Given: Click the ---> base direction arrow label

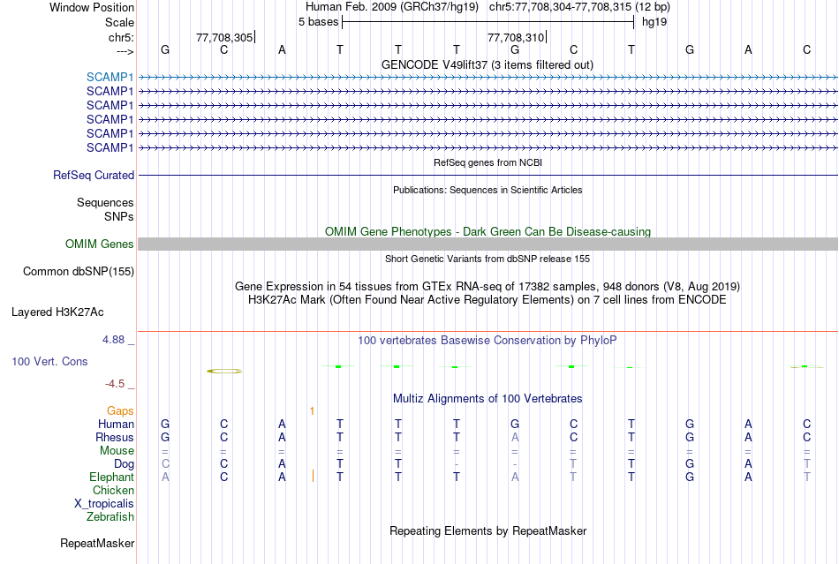Looking at the screenshot, I should pos(125,51).
